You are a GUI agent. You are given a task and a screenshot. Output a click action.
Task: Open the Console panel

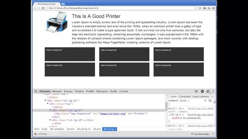click(124, 91)
